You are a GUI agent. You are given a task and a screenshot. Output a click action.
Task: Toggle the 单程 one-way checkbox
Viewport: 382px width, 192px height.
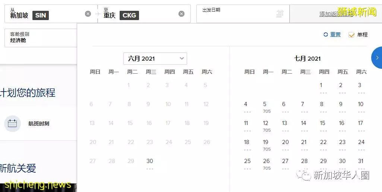pyautogui.click(x=351, y=35)
